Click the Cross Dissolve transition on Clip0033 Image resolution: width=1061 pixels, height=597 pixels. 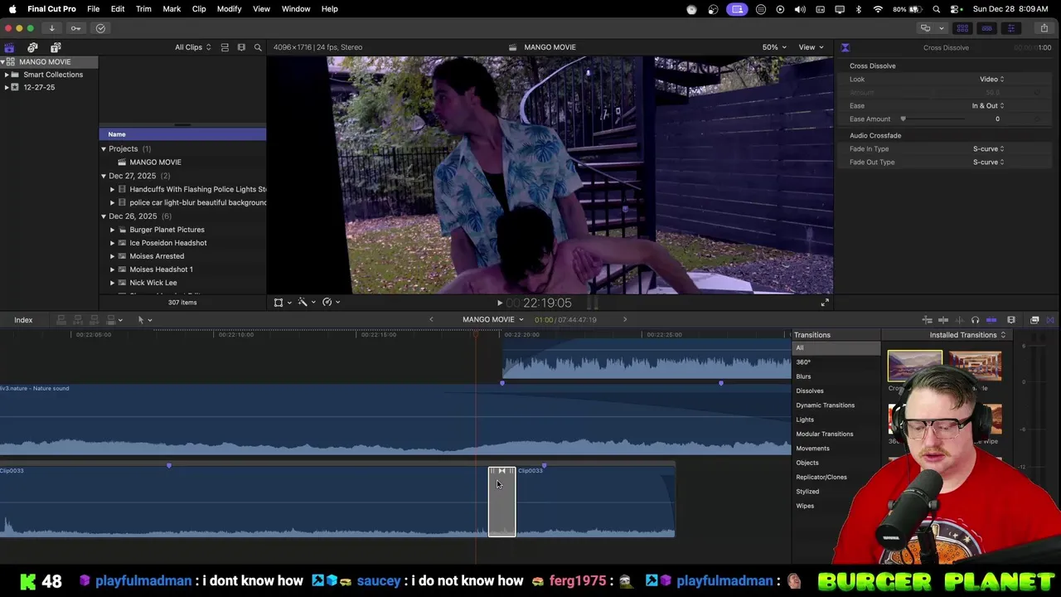[501, 502]
